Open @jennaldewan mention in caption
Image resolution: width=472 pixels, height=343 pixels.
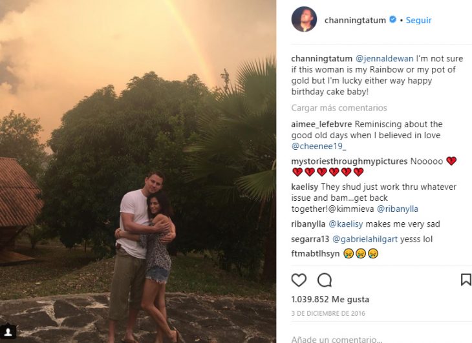point(385,58)
